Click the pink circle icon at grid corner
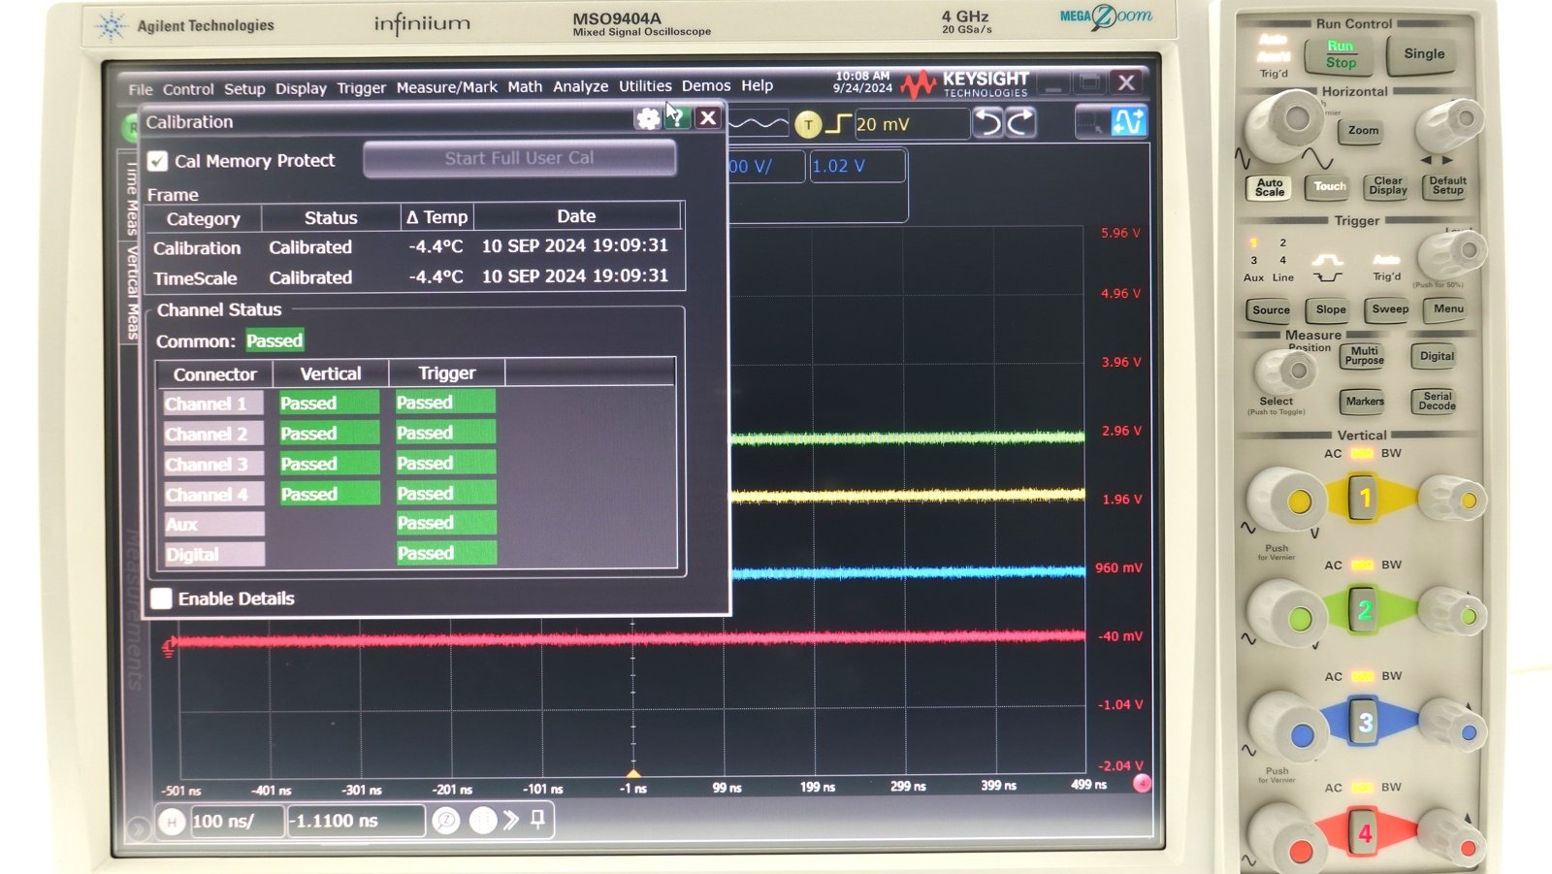The width and height of the screenshot is (1552, 874). click(x=1142, y=784)
